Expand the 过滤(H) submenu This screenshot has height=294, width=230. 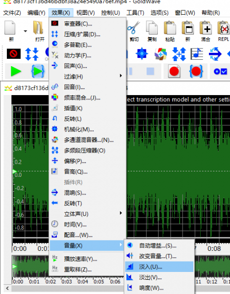click(x=88, y=76)
